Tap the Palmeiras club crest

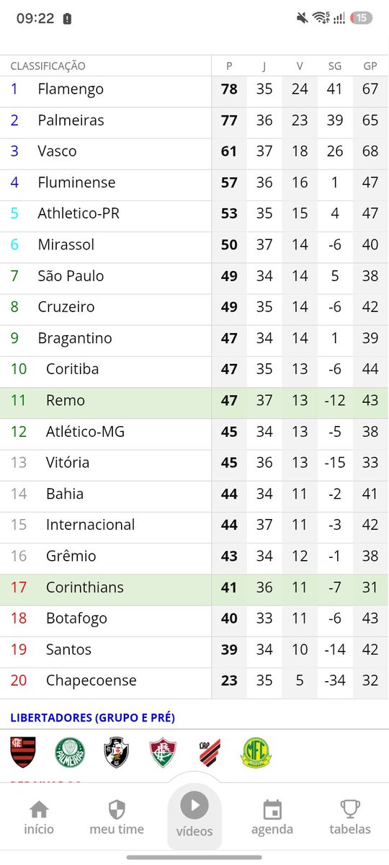[x=70, y=752]
